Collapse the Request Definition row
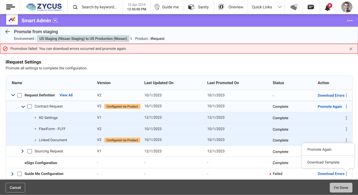 [13, 95]
